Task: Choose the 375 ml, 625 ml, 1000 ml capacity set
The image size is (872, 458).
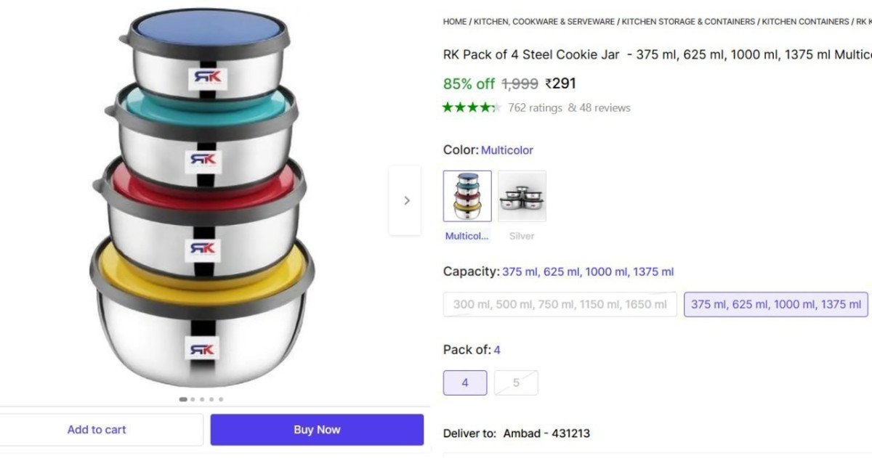Action: 775,304
